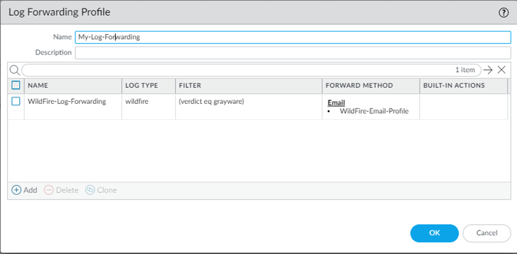The image size is (517, 254).
Task: Click the Name input field
Action: [293, 37]
